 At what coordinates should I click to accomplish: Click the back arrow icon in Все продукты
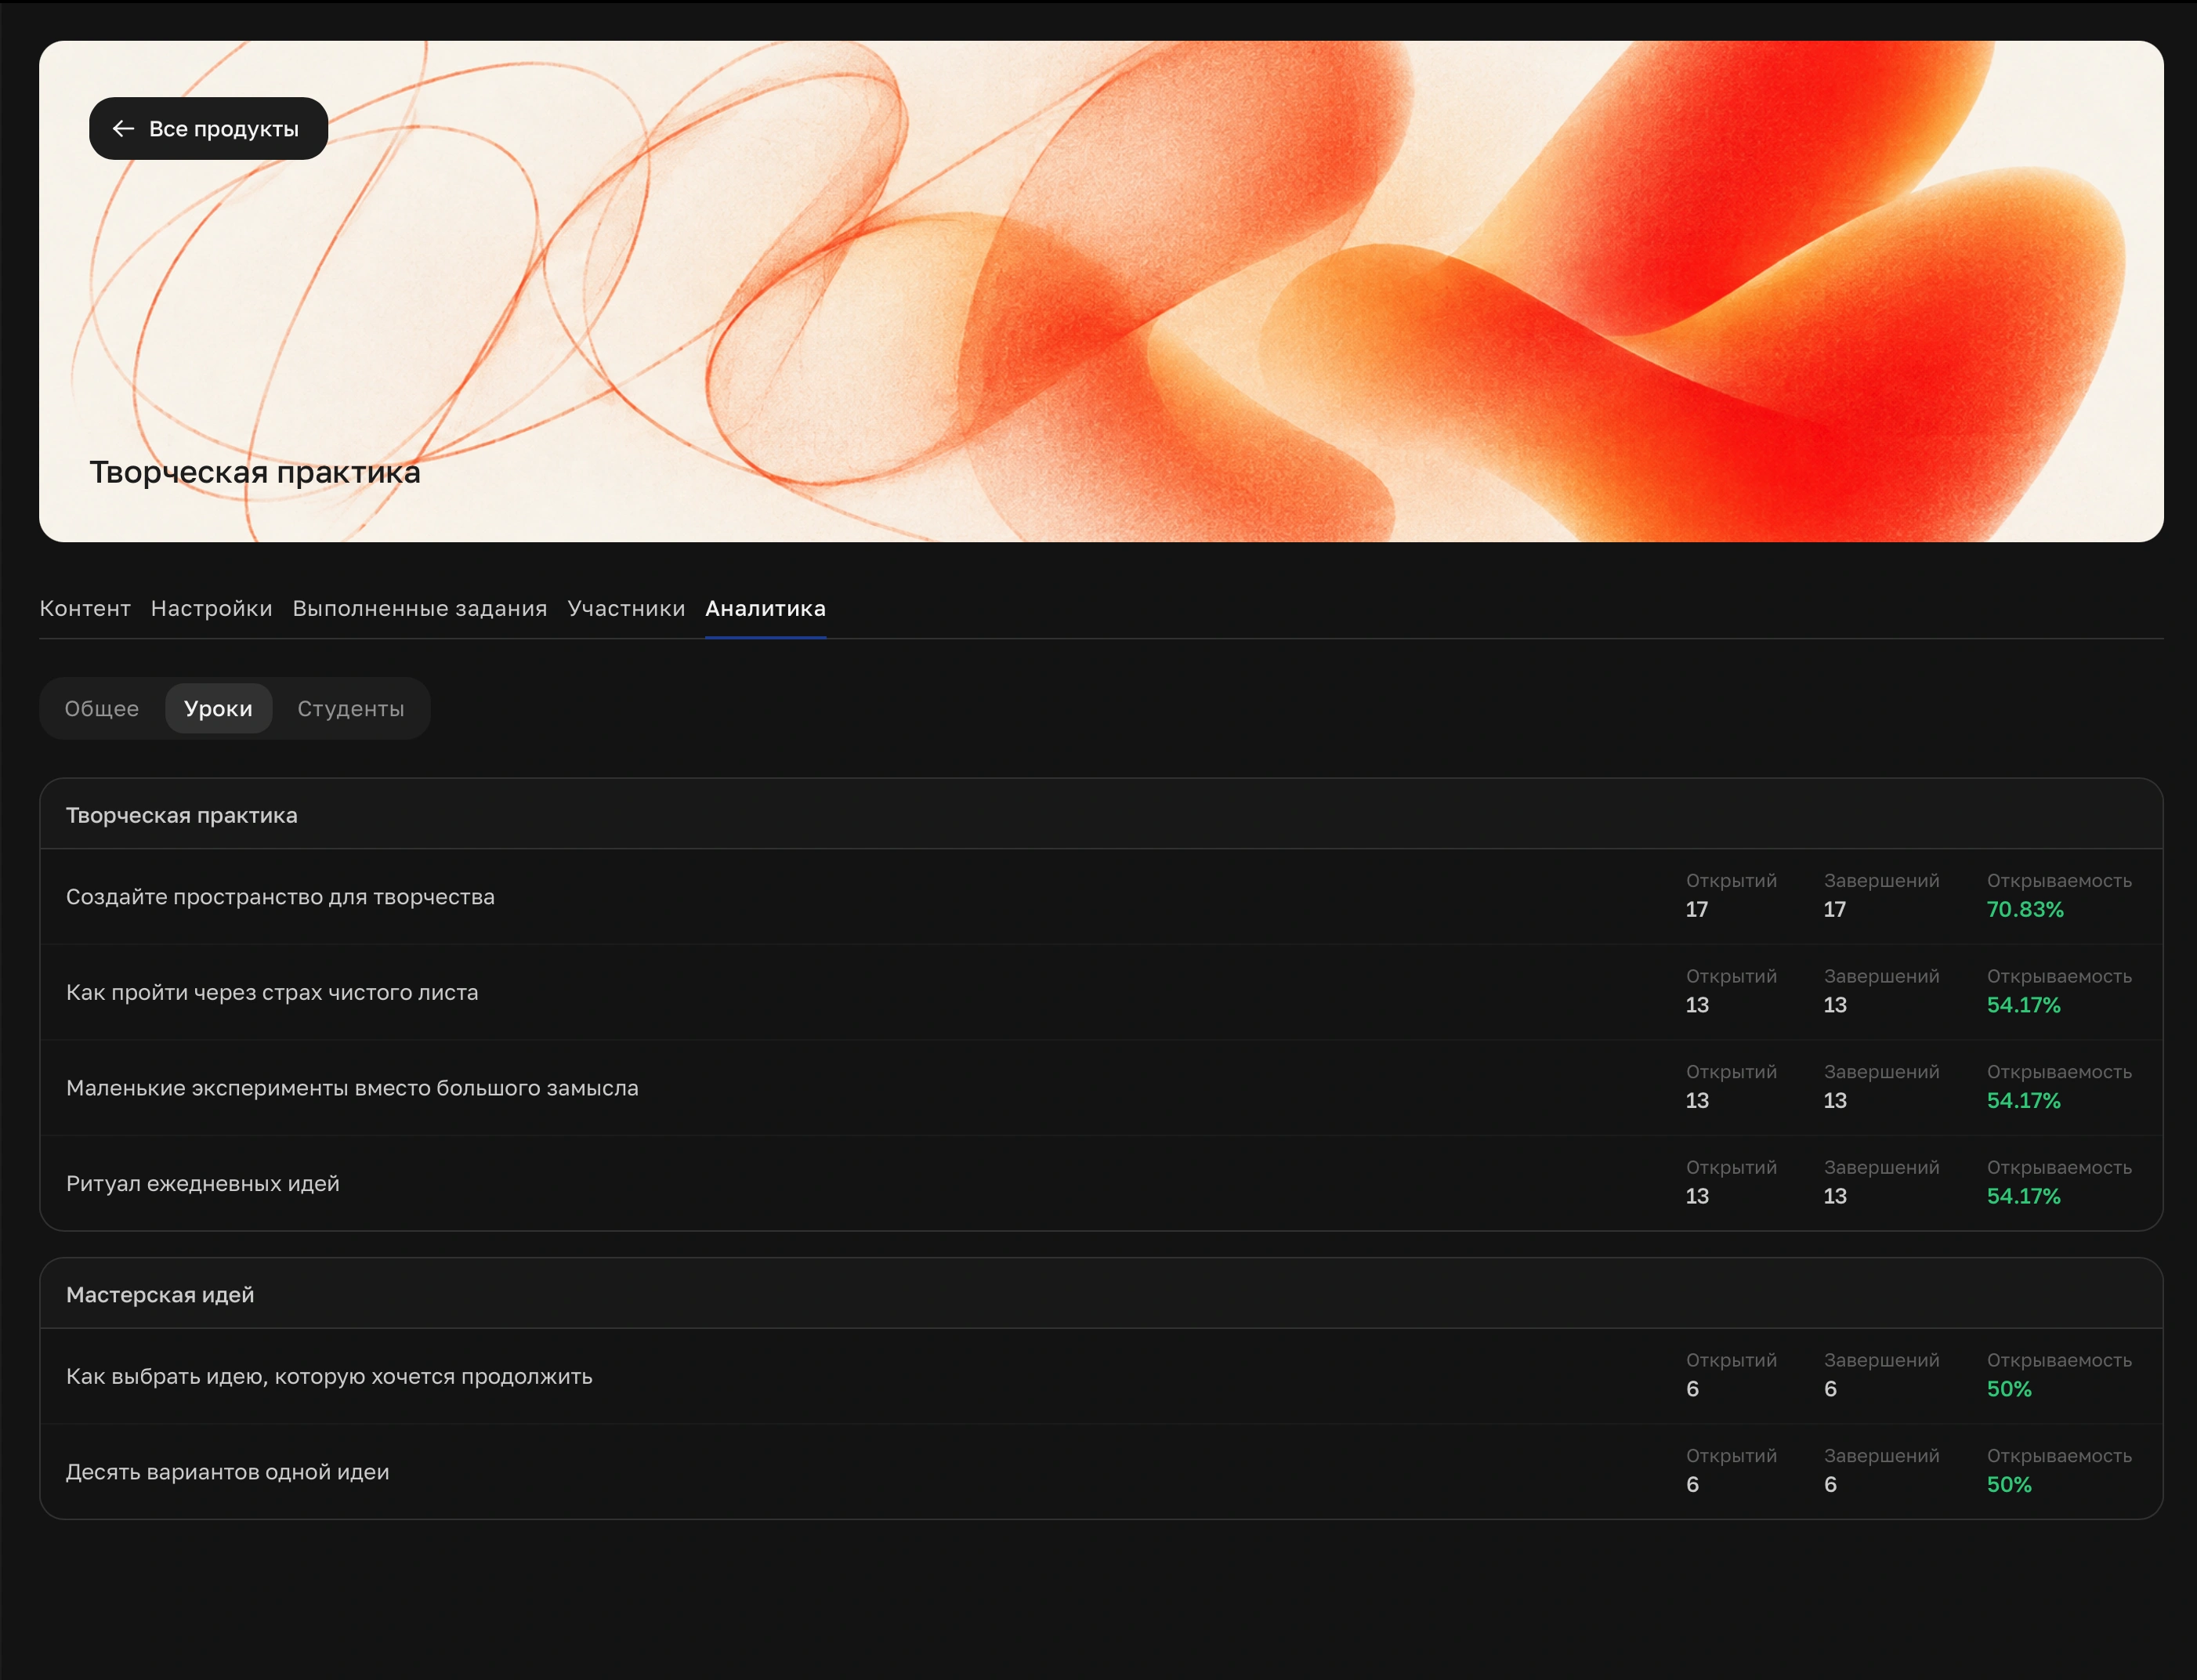123,128
